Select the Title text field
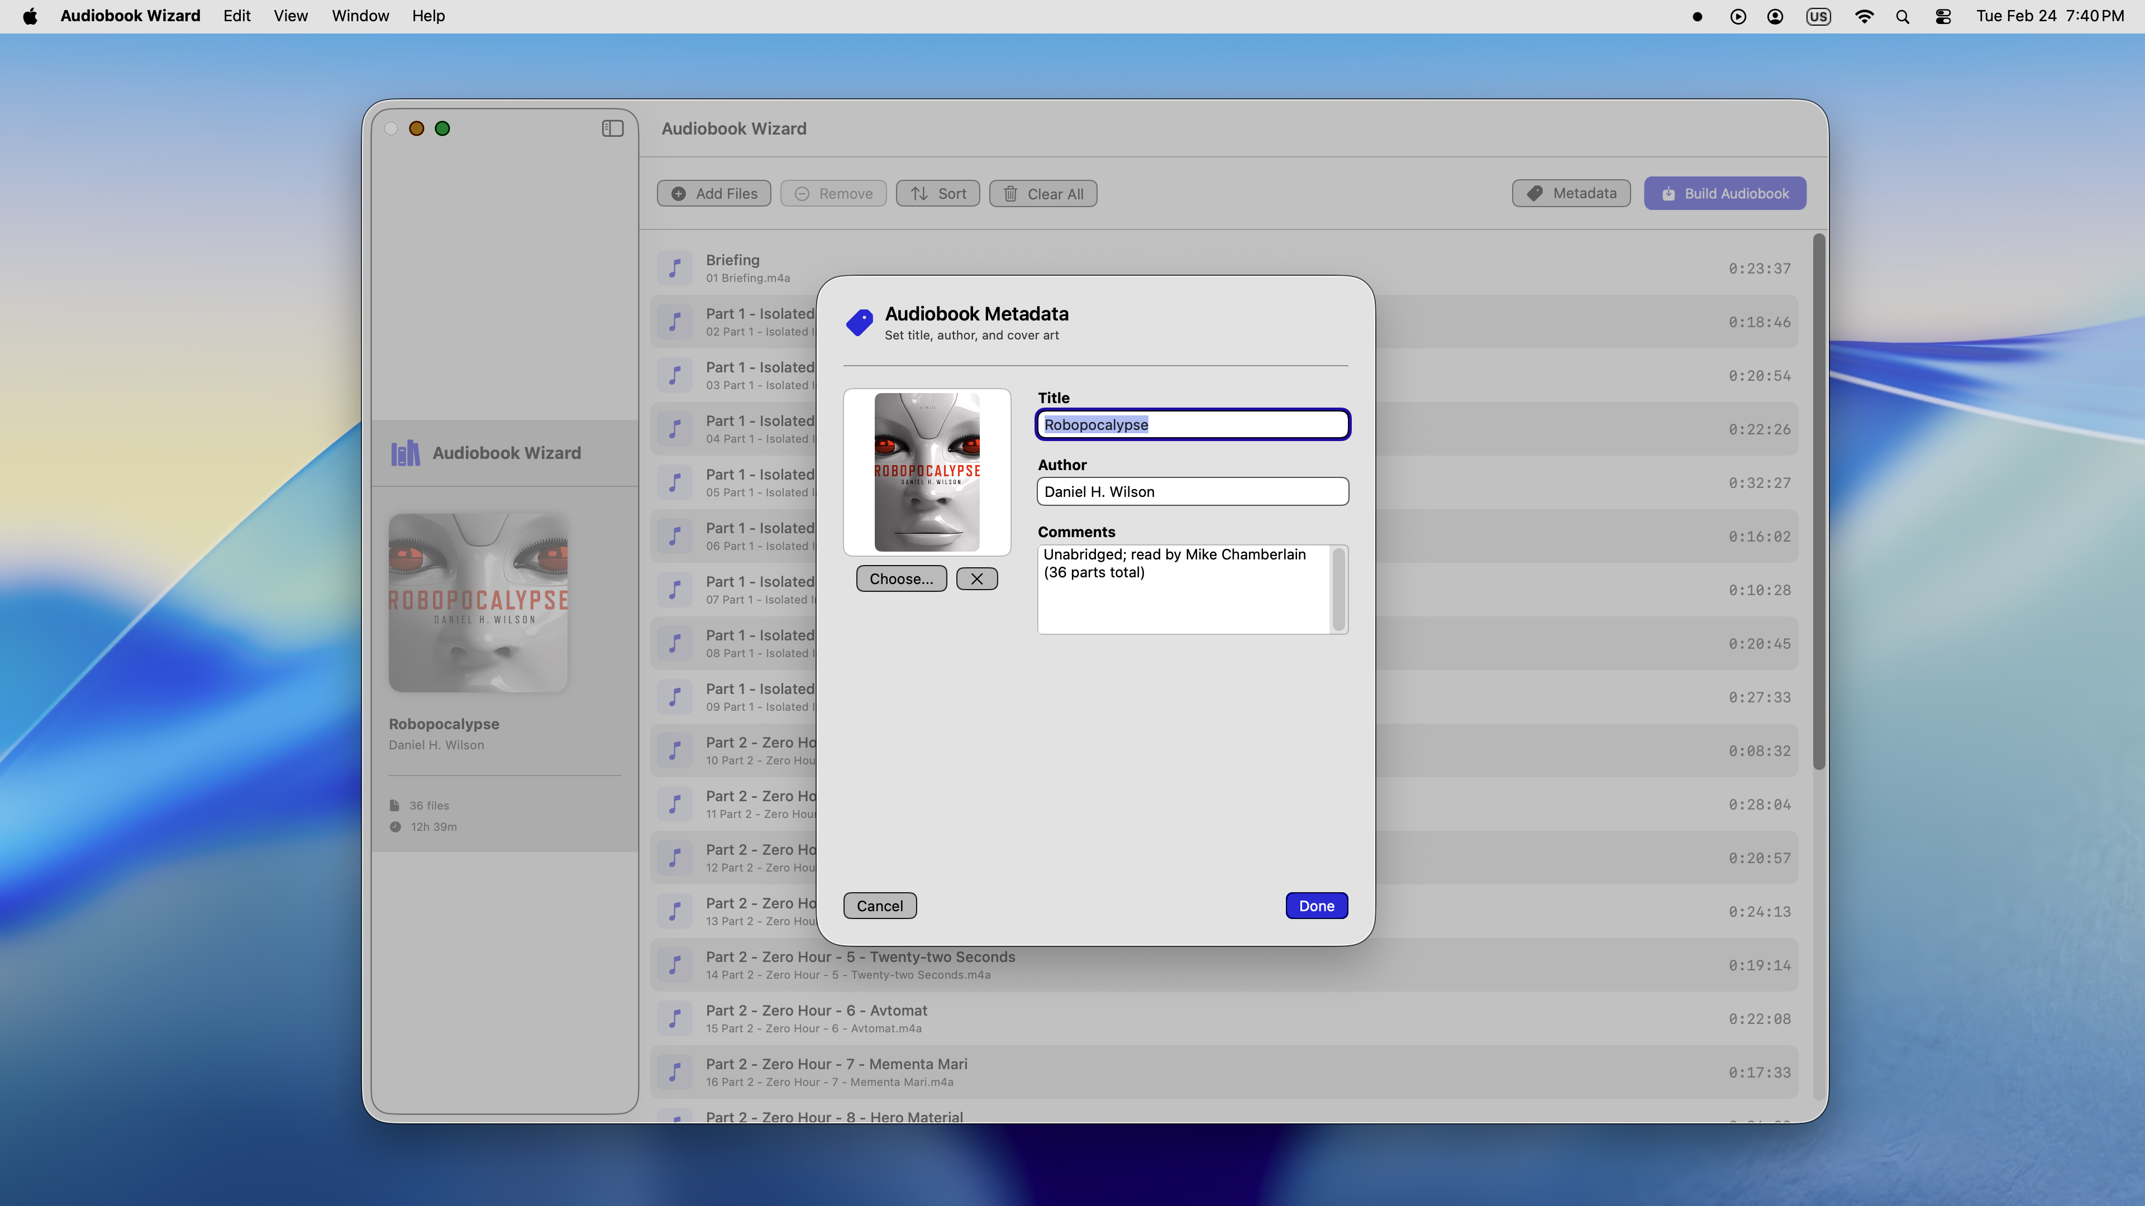The height and width of the screenshot is (1206, 2145). (1193, 424)
